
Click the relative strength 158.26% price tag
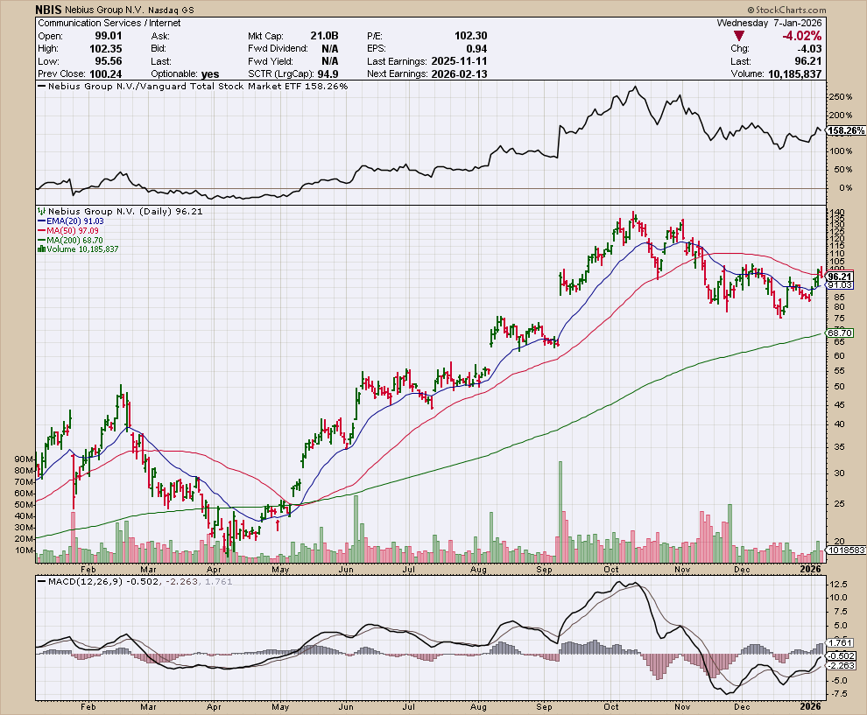pyautogui.click(x=847, y=131)
